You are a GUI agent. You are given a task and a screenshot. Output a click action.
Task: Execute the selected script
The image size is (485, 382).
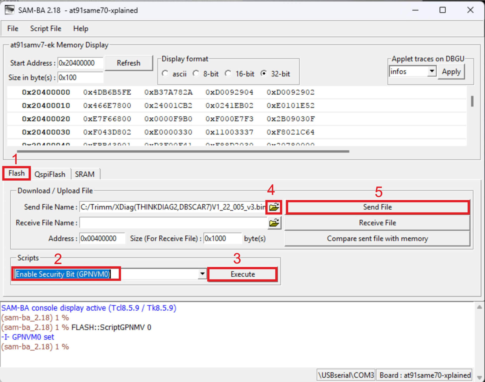[243, 274]
